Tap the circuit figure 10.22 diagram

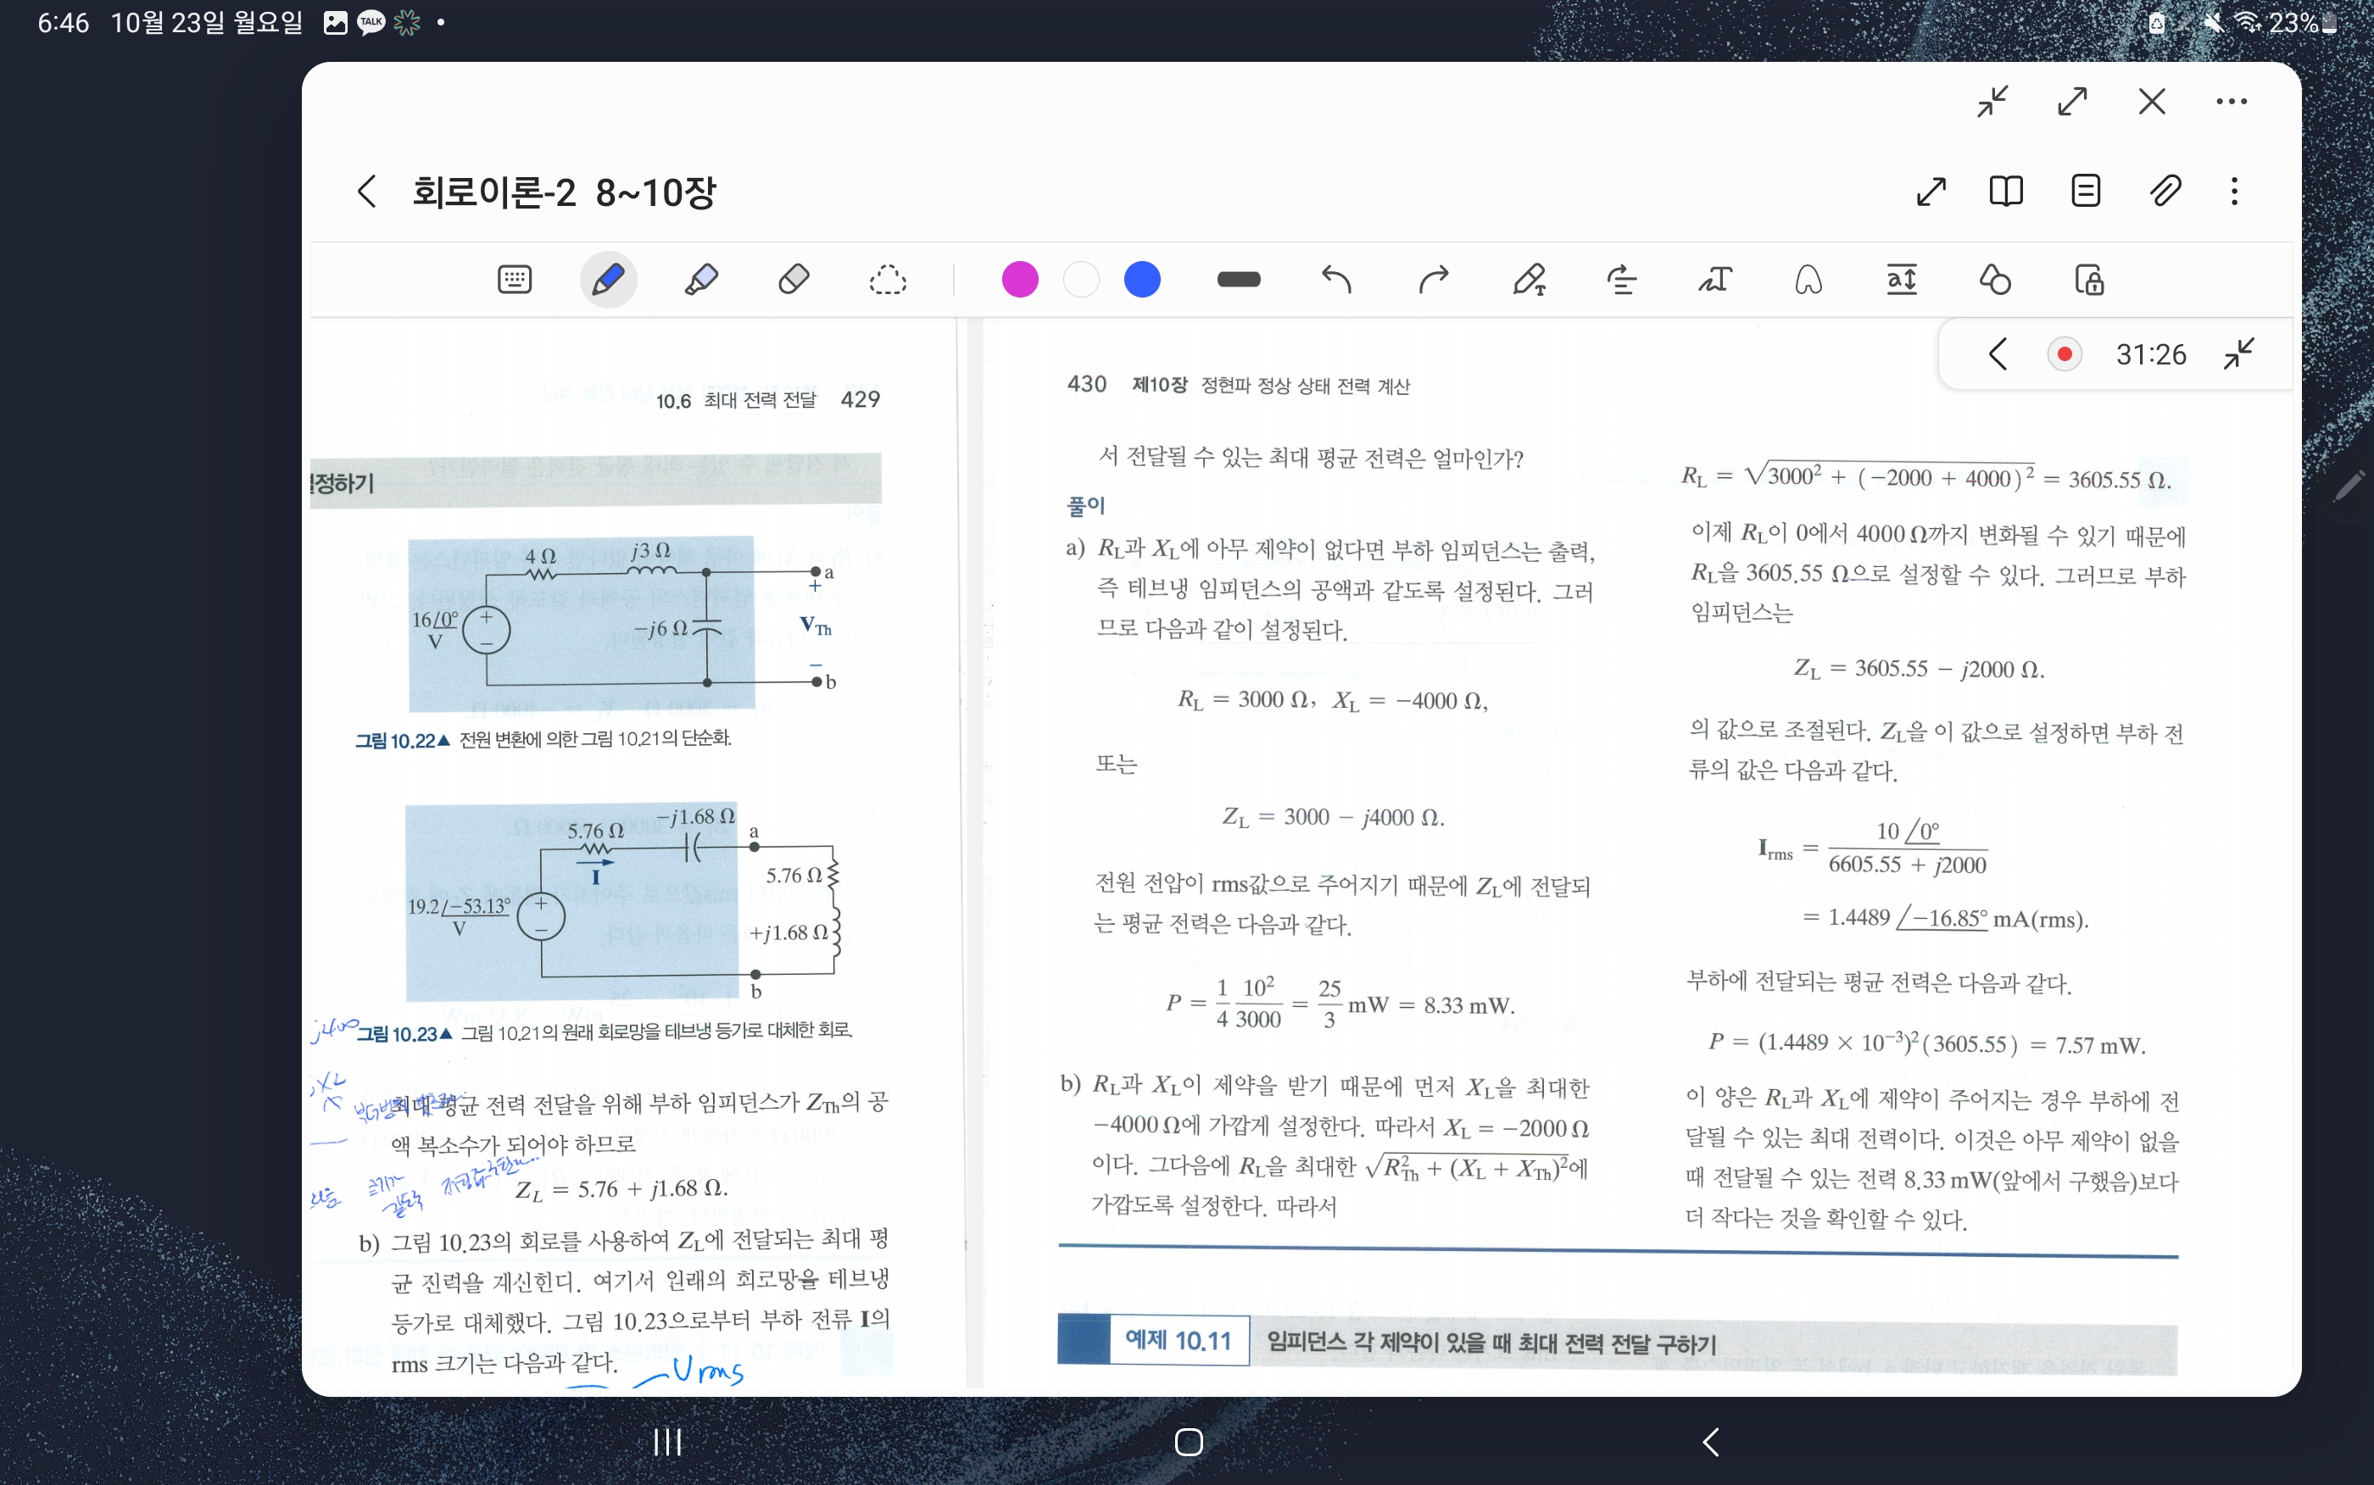(x=621, y=624)
